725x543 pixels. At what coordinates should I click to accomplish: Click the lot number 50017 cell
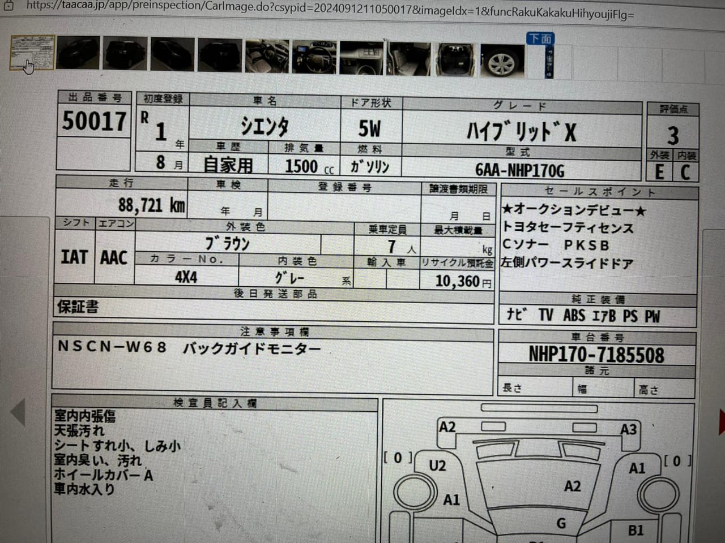[94, 122]
